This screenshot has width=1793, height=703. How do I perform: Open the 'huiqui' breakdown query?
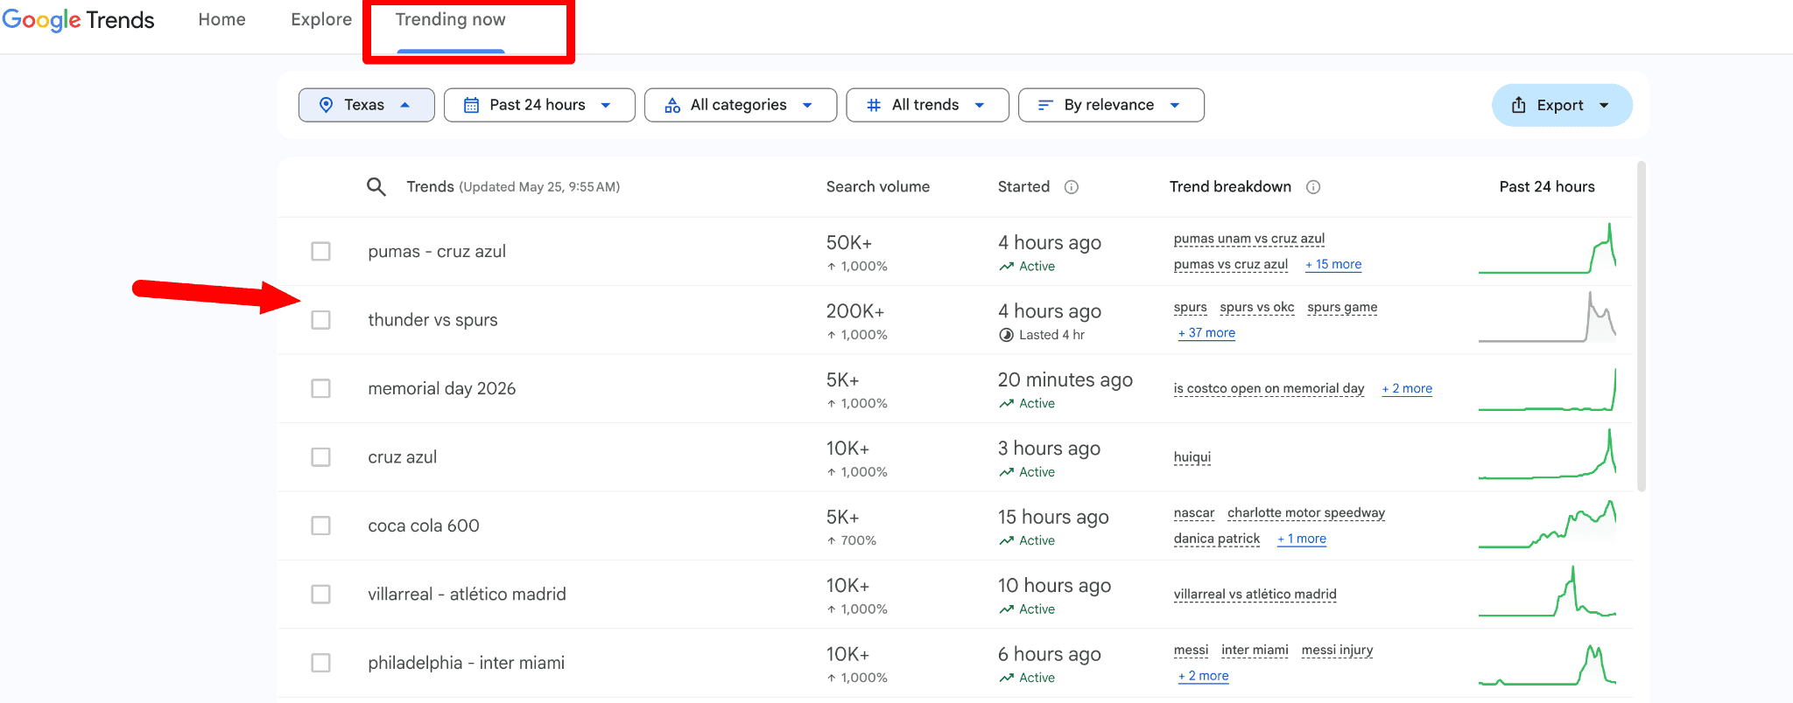click(x=1192, y=457)
